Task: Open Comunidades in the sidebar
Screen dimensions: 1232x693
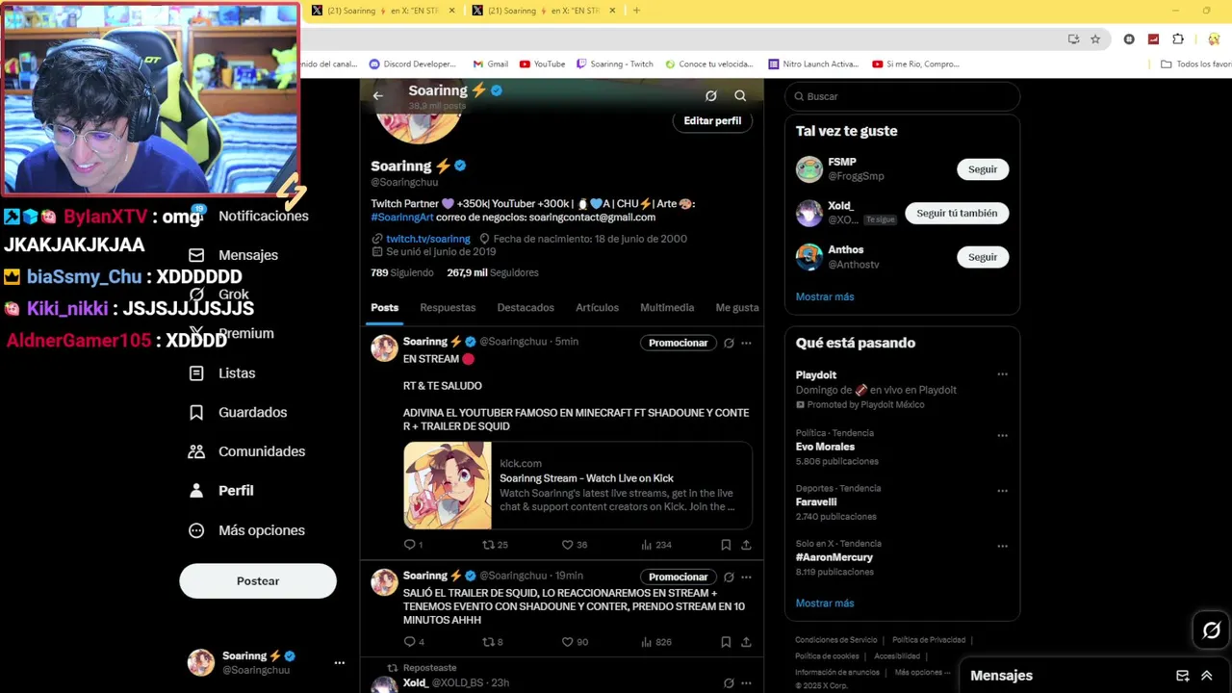Action: 247,451
